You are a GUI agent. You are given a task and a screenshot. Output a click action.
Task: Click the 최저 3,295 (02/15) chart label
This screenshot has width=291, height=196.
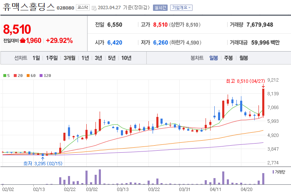pyautogui.click(x=43, y=164)
